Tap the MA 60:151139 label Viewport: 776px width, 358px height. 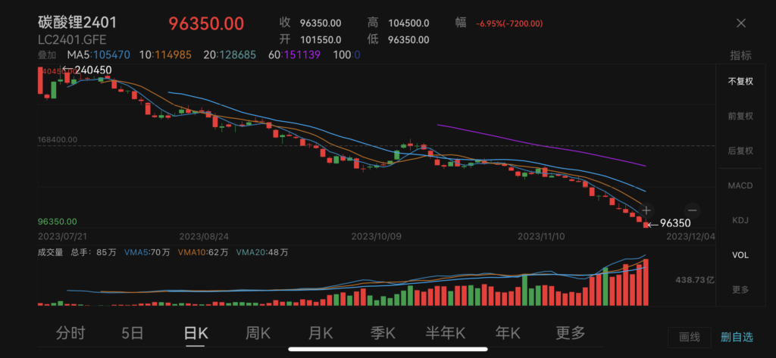point(295,55)
